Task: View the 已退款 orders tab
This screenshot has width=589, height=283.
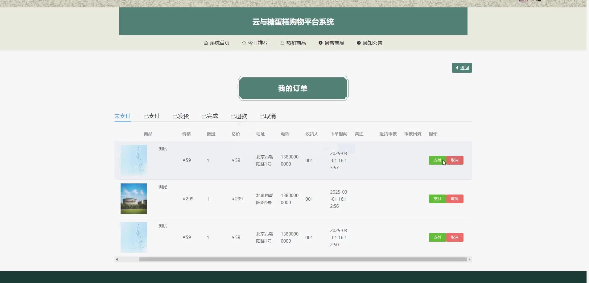Action: pyautogui.click(x=238, y=116)
